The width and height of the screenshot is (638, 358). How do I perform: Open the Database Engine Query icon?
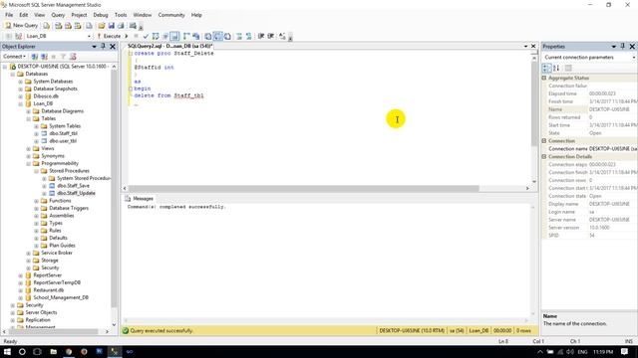pyautogui.click(x=47, y=26)
